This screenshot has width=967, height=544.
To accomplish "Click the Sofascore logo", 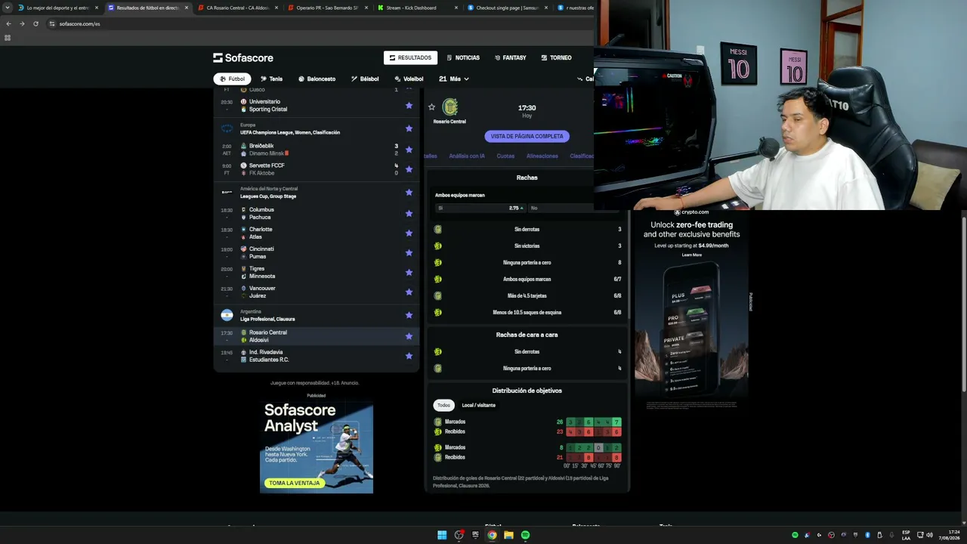I will click(x=243, y=58).
